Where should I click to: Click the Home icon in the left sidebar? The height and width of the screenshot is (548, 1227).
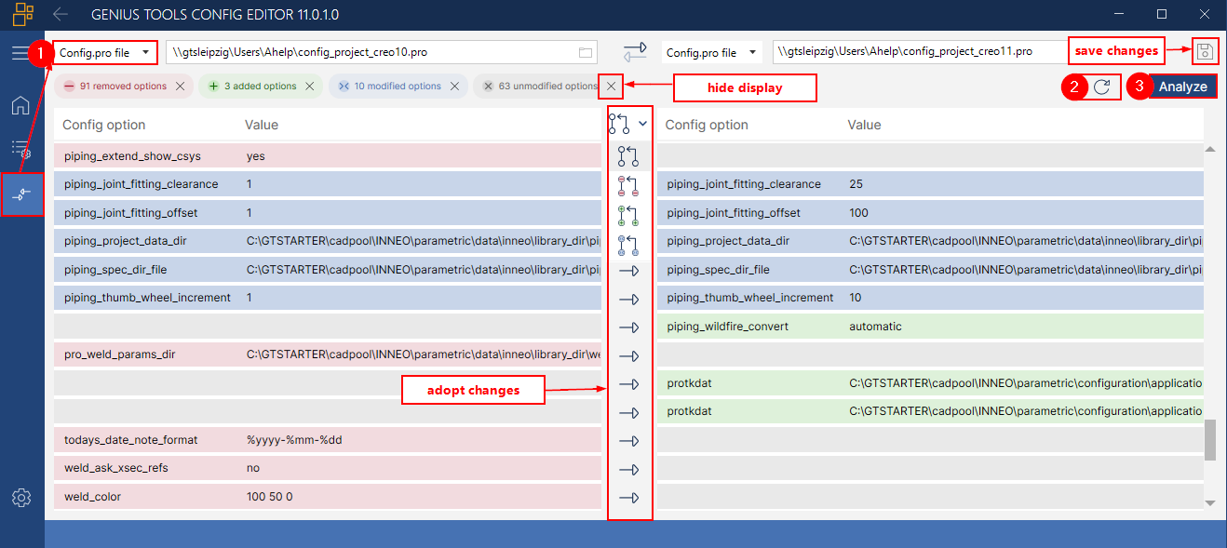20,105
